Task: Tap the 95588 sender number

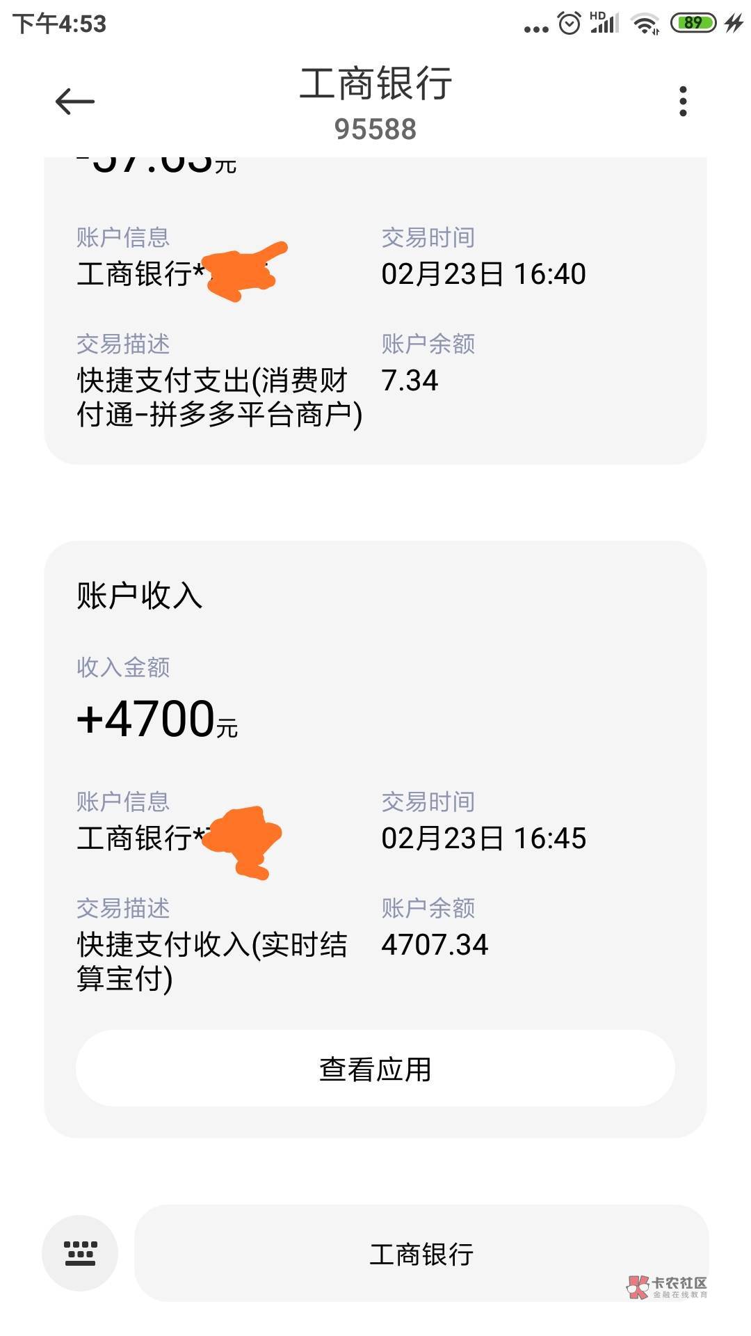Action: [x=375, y=129]
